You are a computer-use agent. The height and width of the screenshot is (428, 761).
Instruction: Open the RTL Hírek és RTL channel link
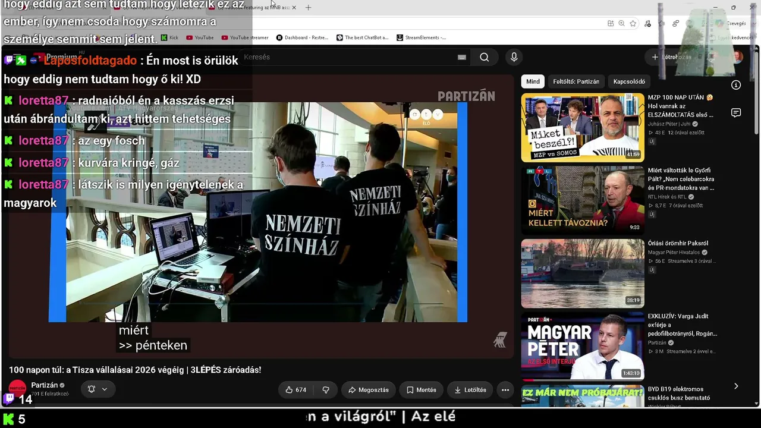click(667, 197)
